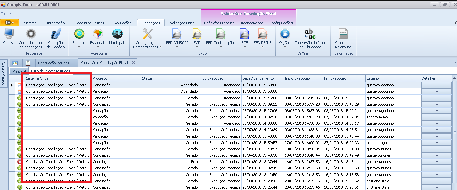Screen dimensions: 457x190
Task: Open Condição de Negócio
Action: [x=55, y=34]
